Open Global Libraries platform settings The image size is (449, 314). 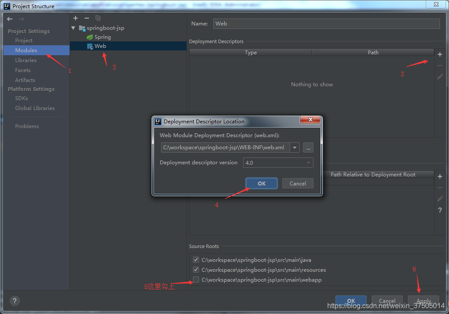pyautogui.click(x=35, y=108)
